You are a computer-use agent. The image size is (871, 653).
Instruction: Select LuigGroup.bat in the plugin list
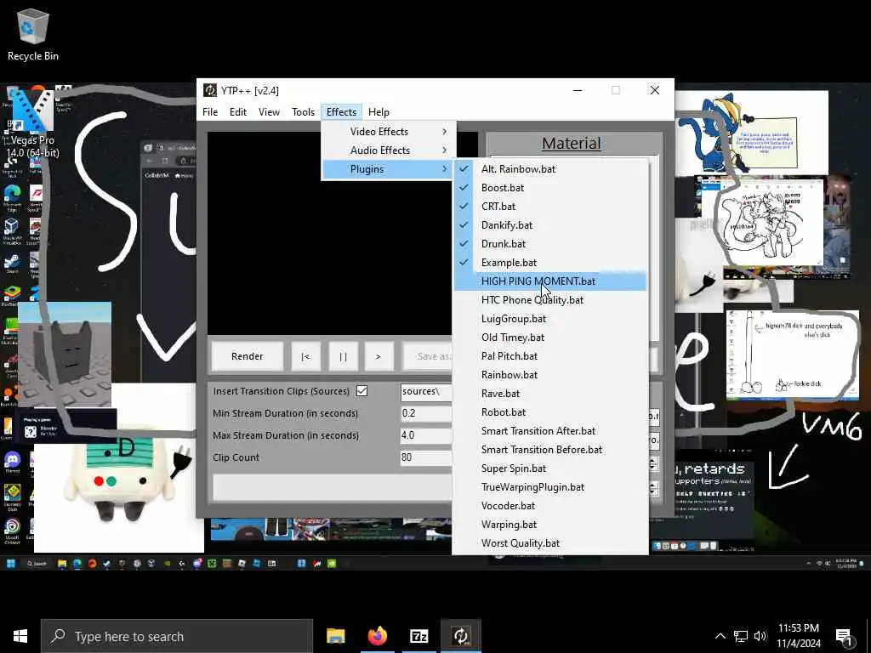click(550, 319)
